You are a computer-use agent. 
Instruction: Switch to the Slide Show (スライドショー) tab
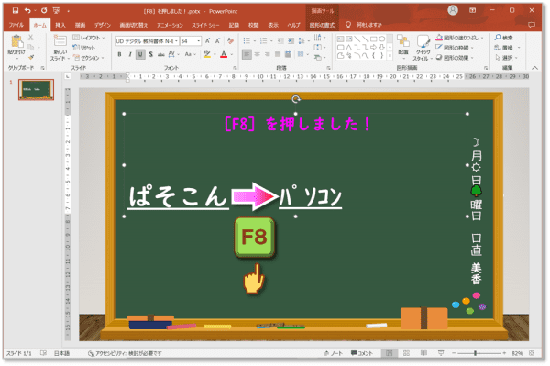coord(205,25)
